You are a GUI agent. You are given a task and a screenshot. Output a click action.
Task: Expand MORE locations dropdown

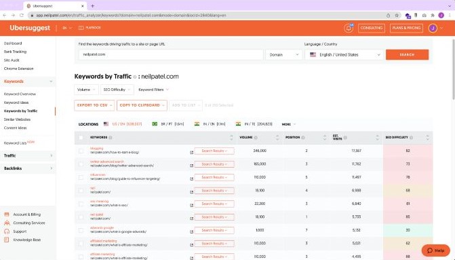pos(288,124)
